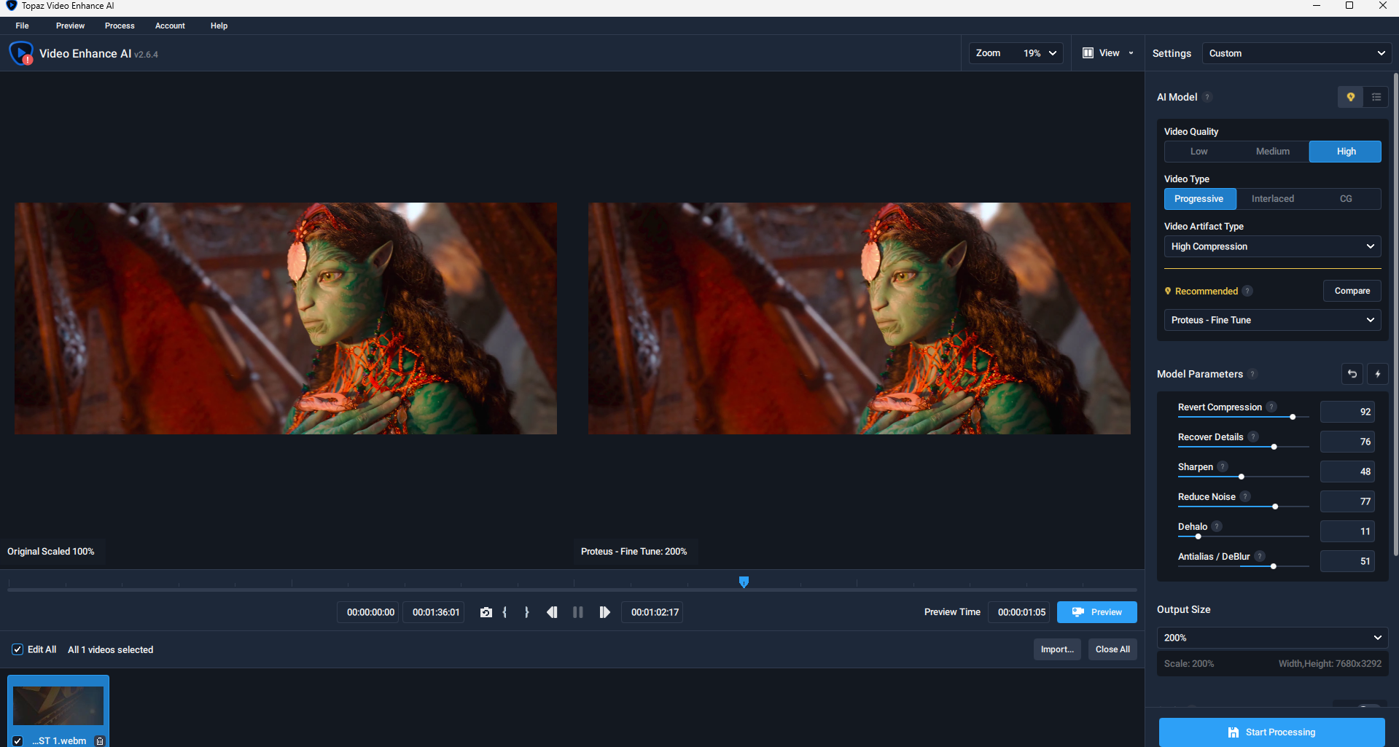The height and width of the screenshot is (747, 1399).
Task: Open Revert Compression help icon
Action: point(1271,407)
